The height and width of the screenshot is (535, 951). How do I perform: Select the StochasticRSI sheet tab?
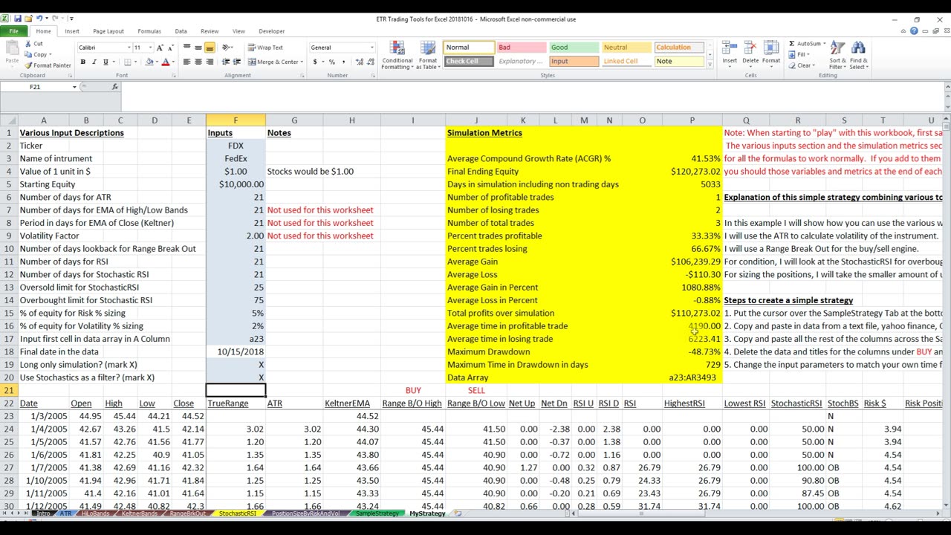pos(237,513)
